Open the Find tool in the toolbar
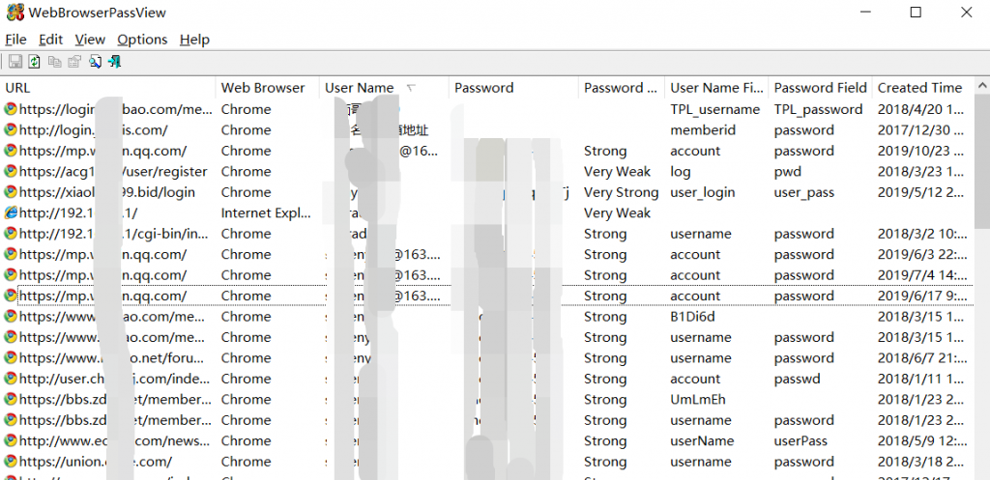Viewport: 990px width, 480px height. point(95,61)
